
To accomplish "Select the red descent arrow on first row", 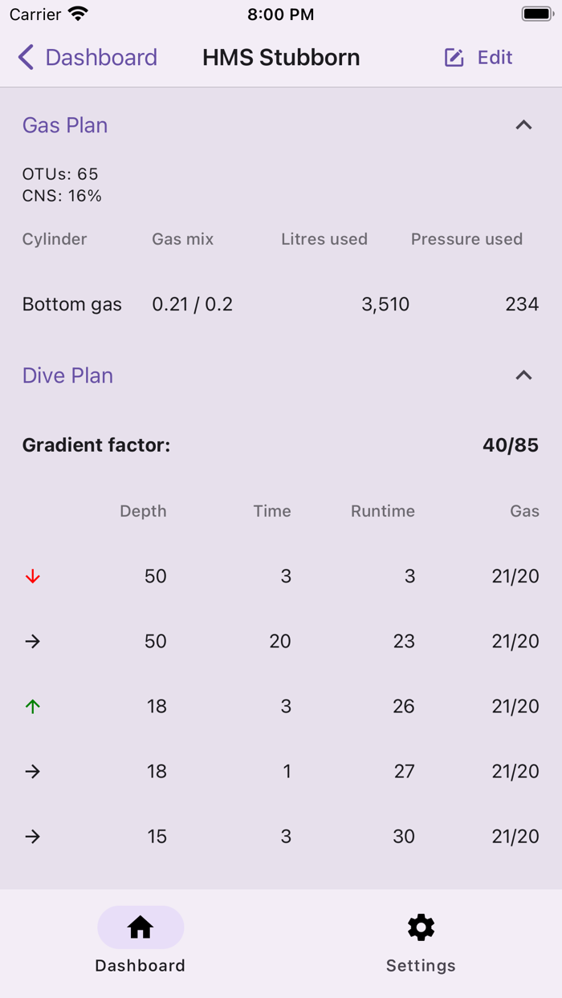I will [x=32, y=576].
